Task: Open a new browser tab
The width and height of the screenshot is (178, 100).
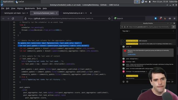Action: (x=91, y=13)
